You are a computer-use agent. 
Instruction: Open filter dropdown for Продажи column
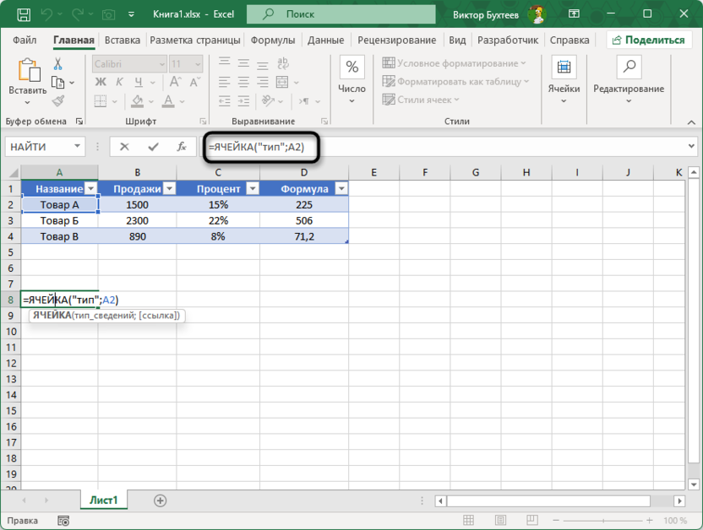[x=169, y=189]
